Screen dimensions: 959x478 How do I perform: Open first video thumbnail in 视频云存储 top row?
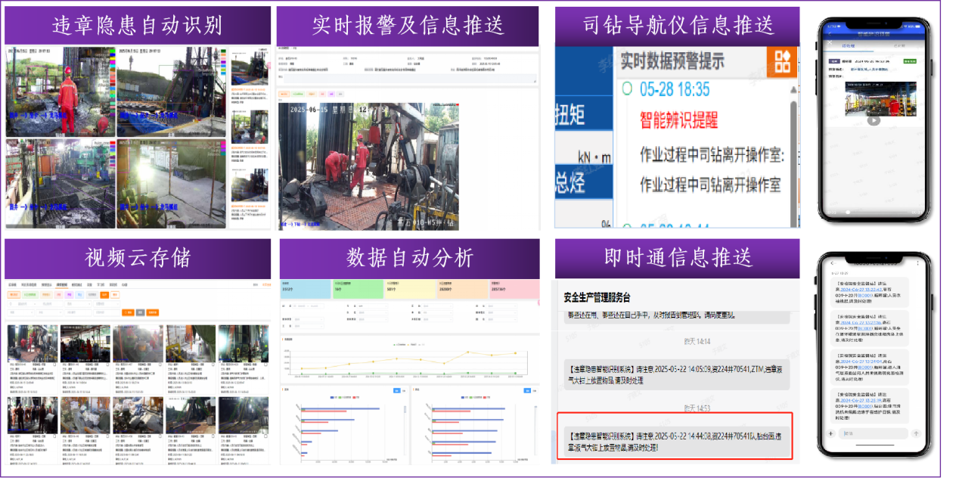click(x=32, y=344)
